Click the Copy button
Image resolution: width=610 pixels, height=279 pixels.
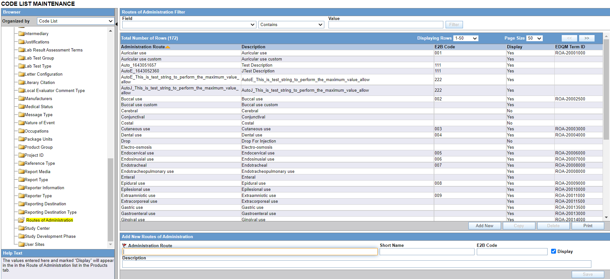[519, 226]
